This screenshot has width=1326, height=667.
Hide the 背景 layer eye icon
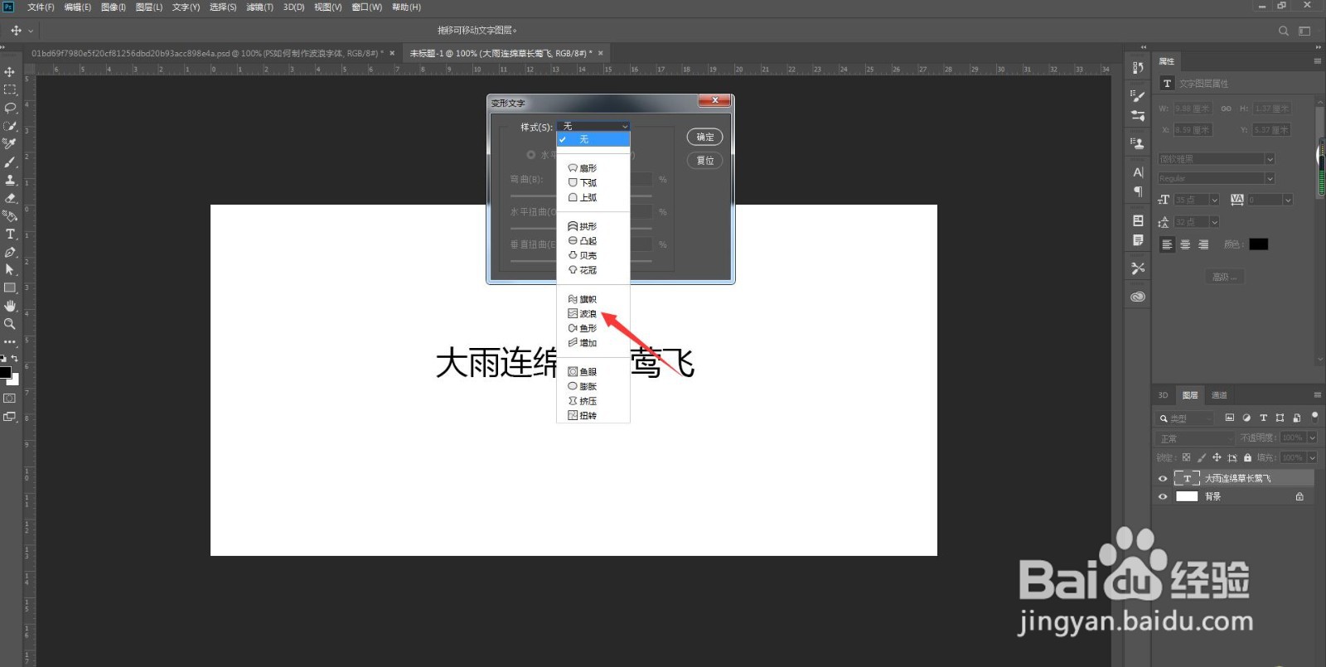(1163, 497)
